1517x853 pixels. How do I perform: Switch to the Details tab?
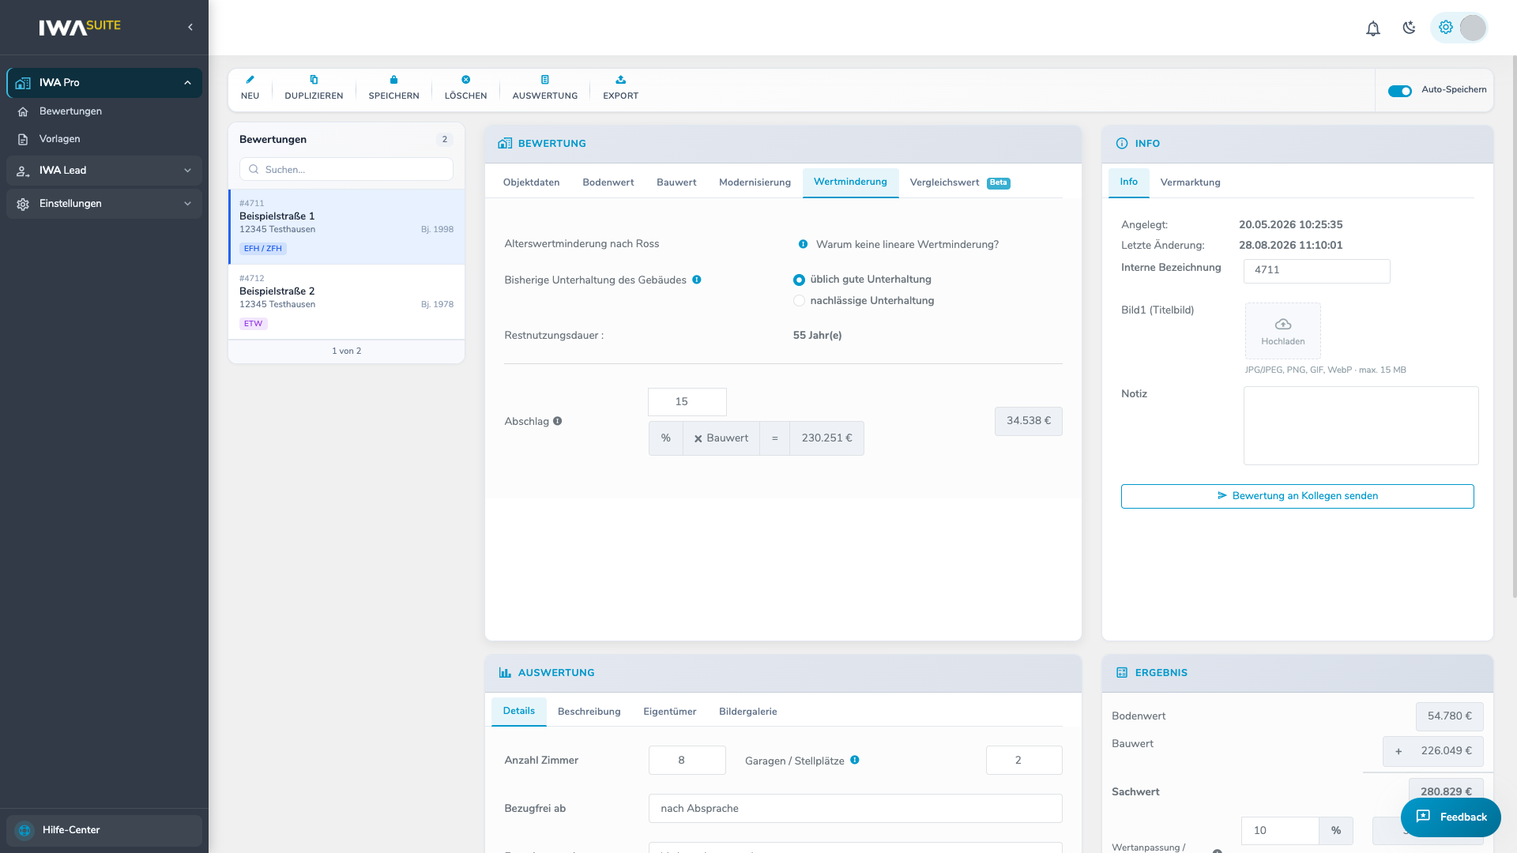click(518, 712)
